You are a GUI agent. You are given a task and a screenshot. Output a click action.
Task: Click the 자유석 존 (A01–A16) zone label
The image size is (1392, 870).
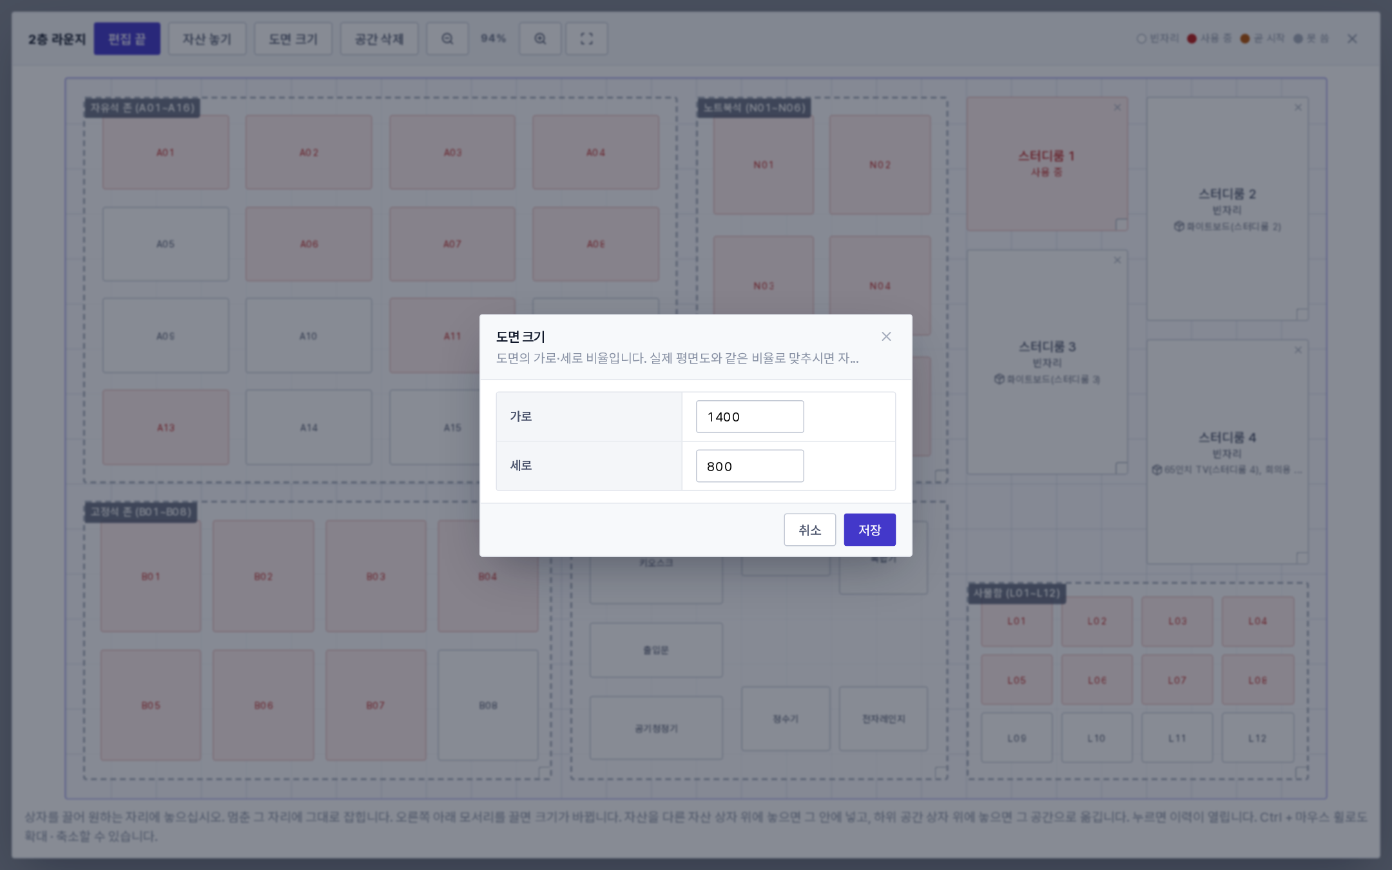click(142, 108)
